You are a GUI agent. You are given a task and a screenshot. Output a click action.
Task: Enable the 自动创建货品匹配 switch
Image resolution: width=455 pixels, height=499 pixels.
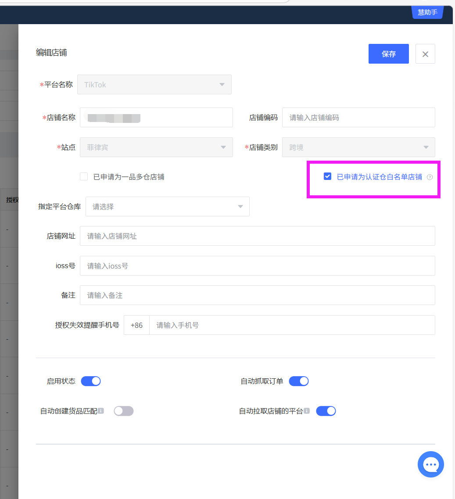(123, 411)
